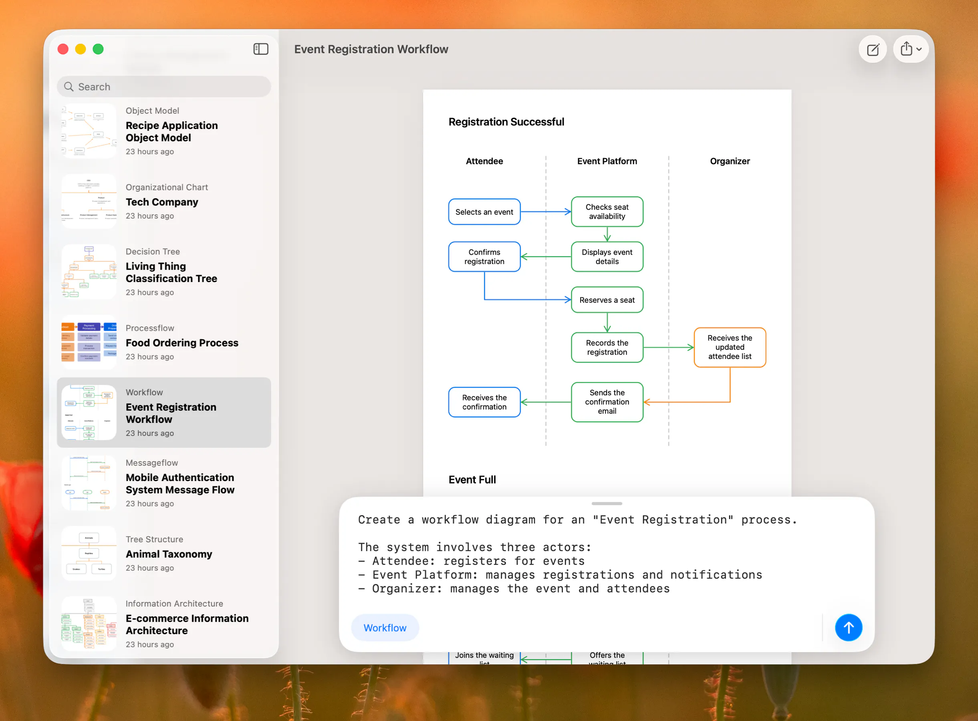This screenshot has height=721, width=978.
Task: Select the Tech Company chart entry
Action: tap(164, 201)
